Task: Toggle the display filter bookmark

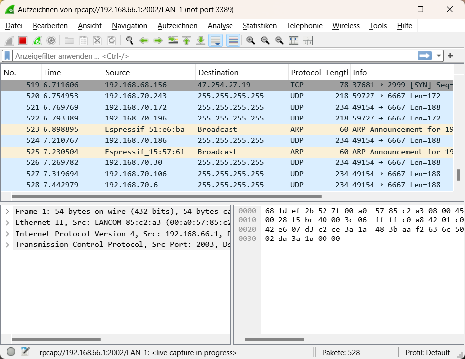Action: [7, 55]
